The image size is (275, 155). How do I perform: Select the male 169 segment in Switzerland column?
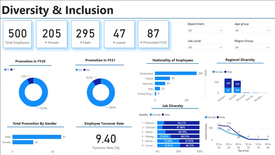coord(228,83)
